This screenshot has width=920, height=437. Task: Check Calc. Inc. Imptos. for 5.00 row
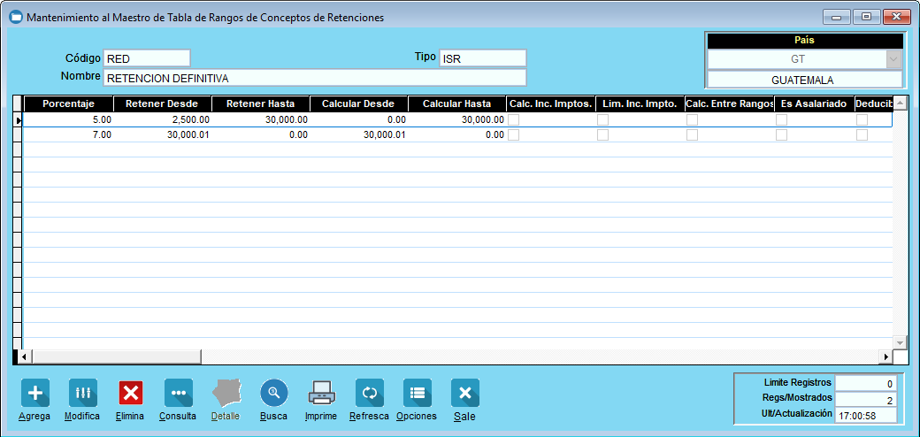tap(513, 119)
